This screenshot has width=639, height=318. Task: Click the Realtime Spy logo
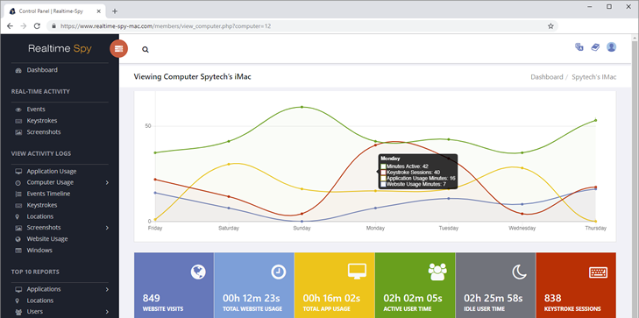tap(60, 49)
